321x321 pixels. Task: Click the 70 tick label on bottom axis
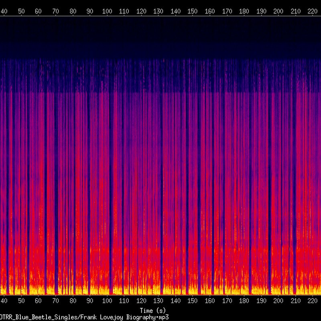56,301
